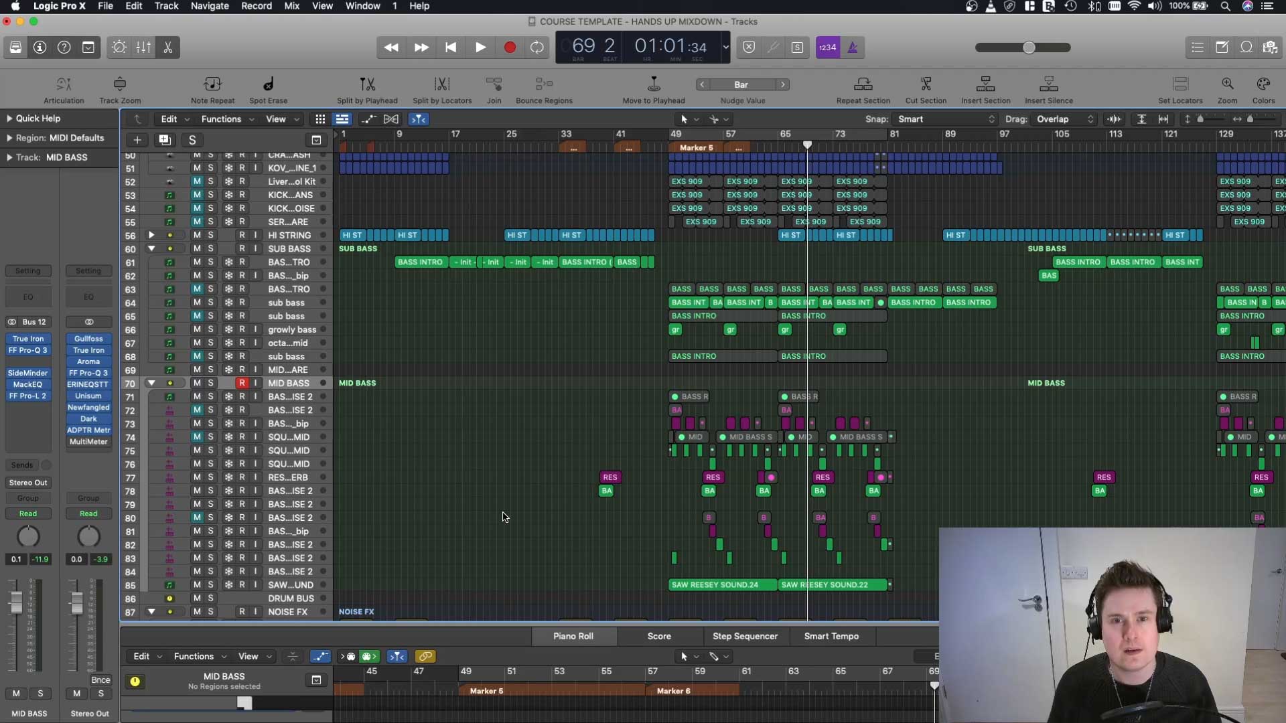
Task: Open the Track menu in menu bar
Action: coord(166,6)
